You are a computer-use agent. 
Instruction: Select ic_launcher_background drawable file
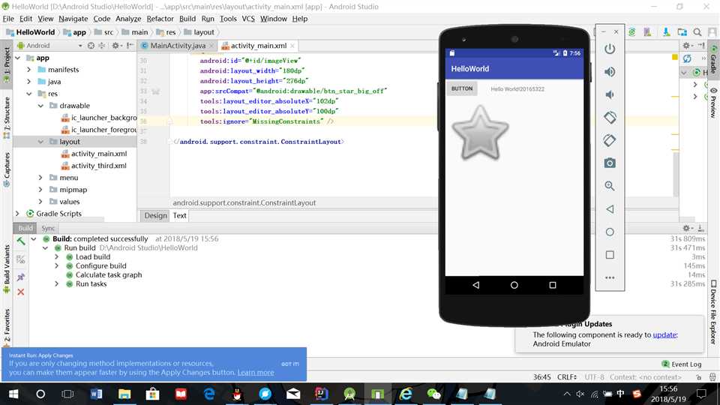(x=103, y=118)
